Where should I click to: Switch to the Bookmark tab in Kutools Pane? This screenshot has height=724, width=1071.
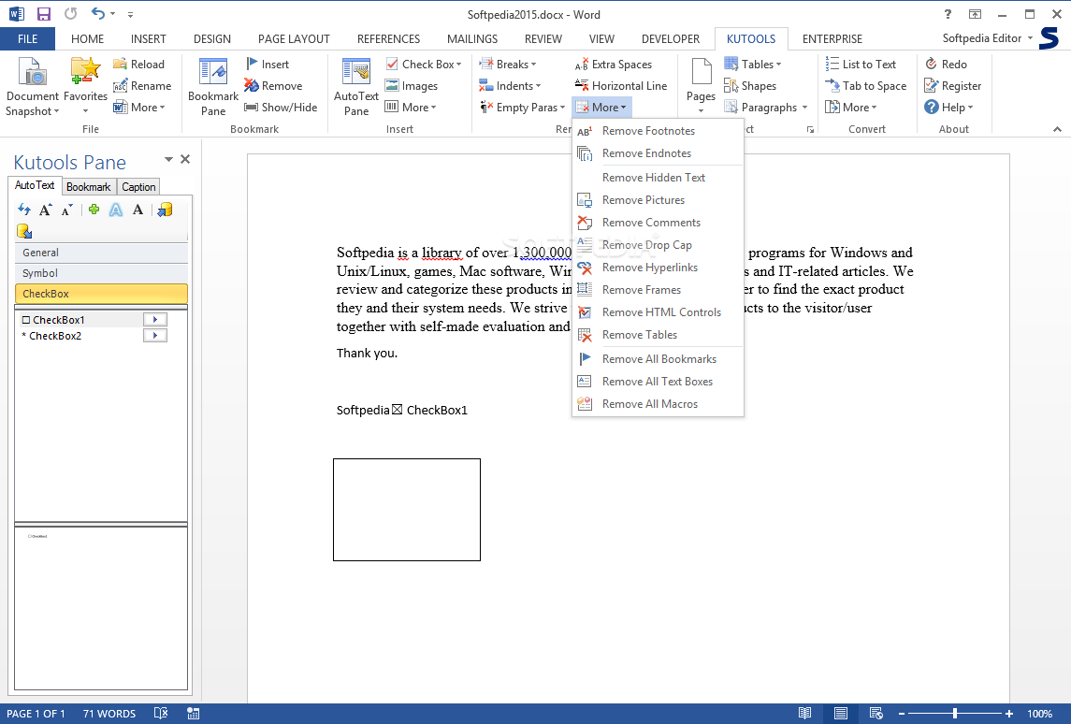(x=88, y=186)
